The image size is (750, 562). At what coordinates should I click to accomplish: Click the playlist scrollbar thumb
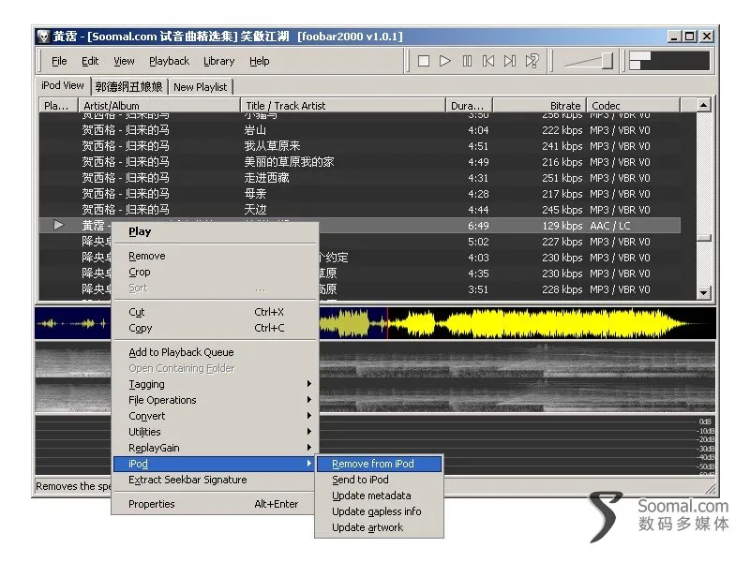tap(704, 238)
